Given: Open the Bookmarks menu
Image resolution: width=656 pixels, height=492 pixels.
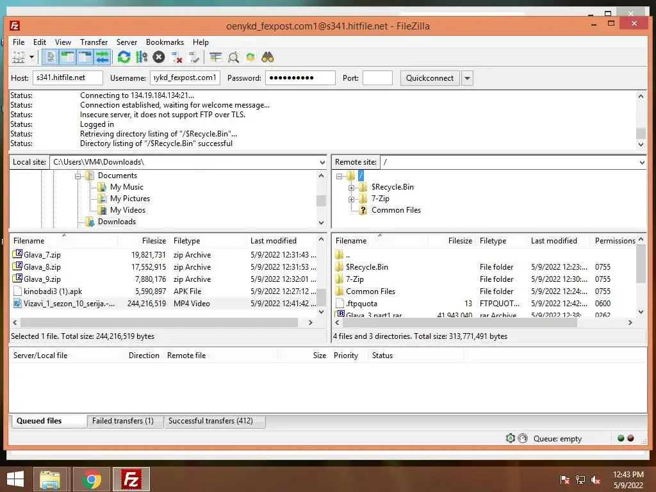Looking at the screenshot, I should [x=165, y=42].
